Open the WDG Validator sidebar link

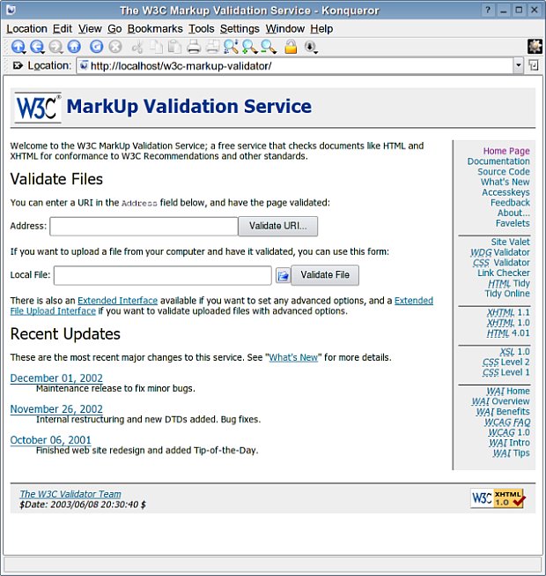coord(500,252)
